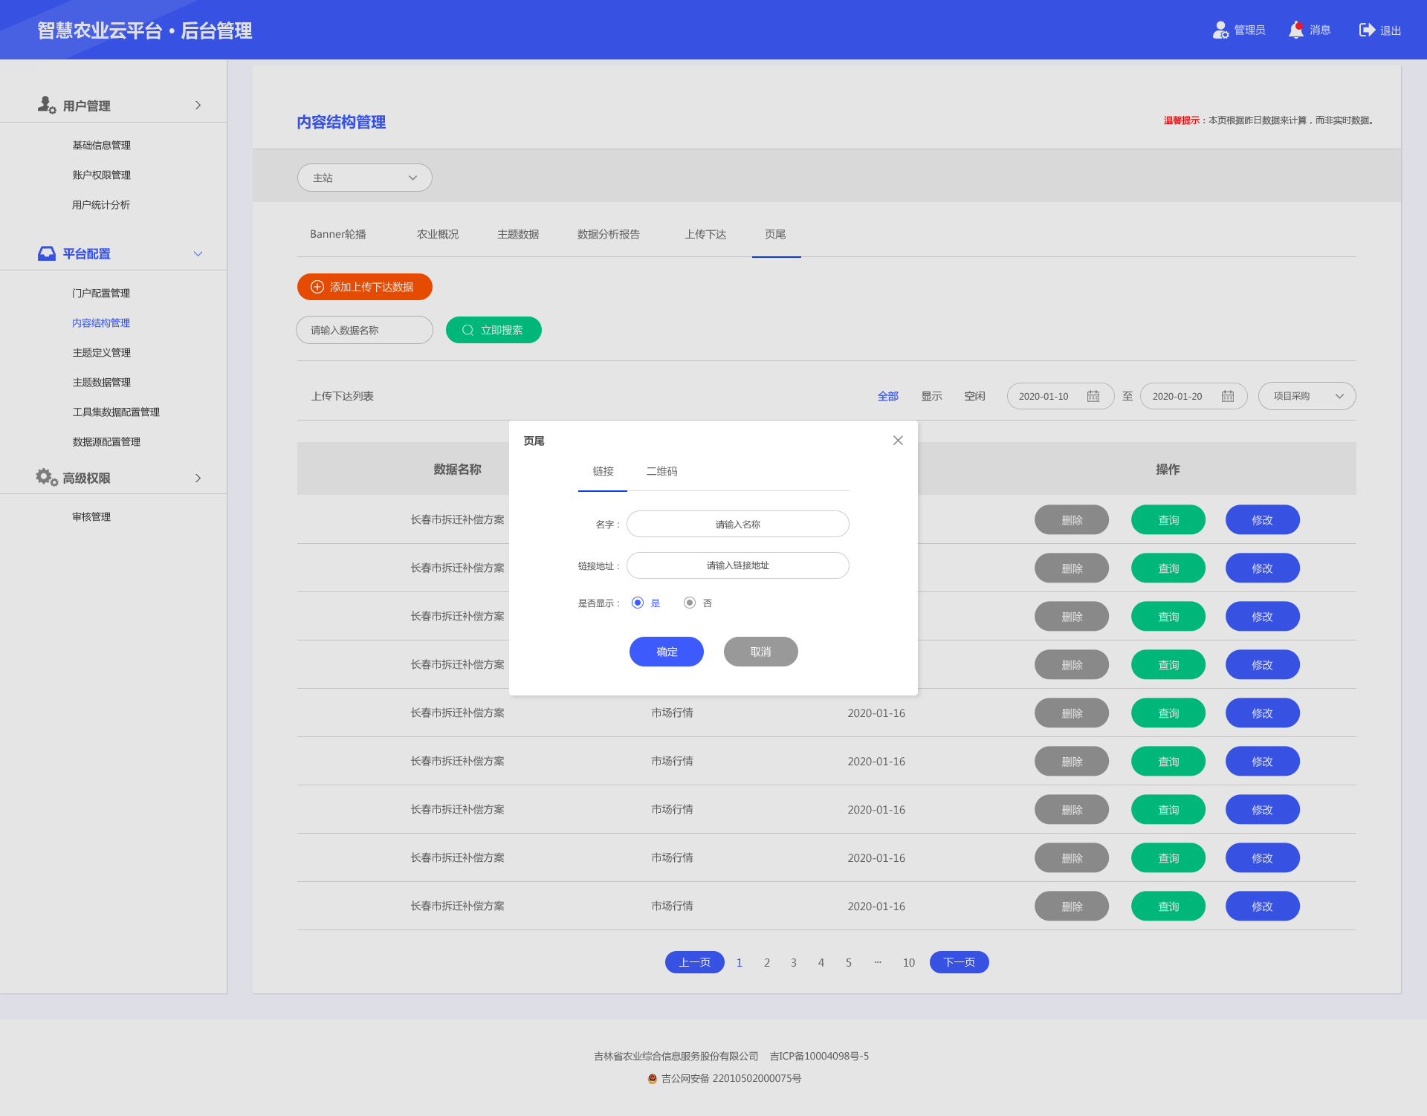The image size is (1427, 1116).
Task: Click the 取消 cancel button
Action: tap(761, 652)
